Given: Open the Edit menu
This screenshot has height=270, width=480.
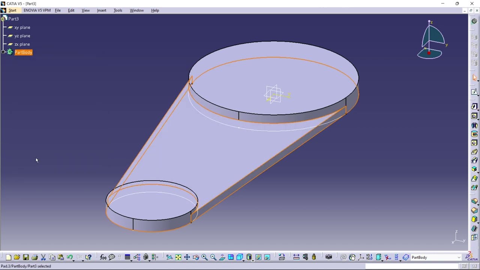Looking at the screenshot, I should (71, 10).
